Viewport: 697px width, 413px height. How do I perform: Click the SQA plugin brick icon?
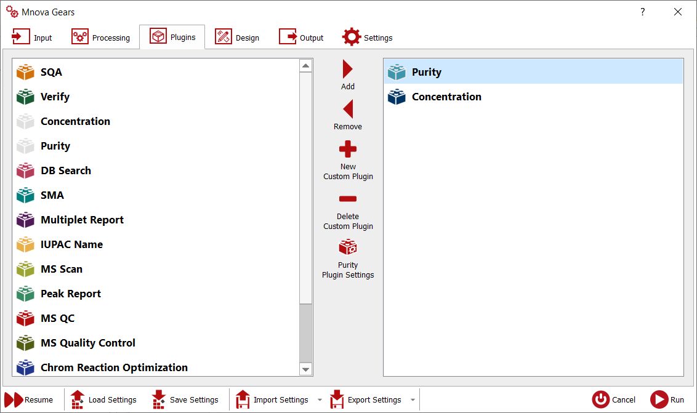(x=25, y=72)
